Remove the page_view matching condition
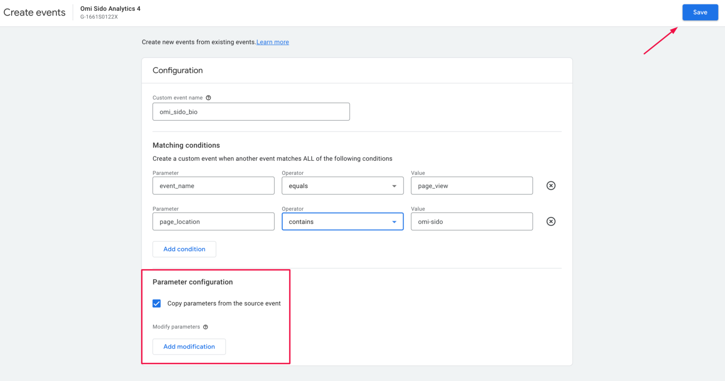The image size is (725, 381). pos(551,185)
